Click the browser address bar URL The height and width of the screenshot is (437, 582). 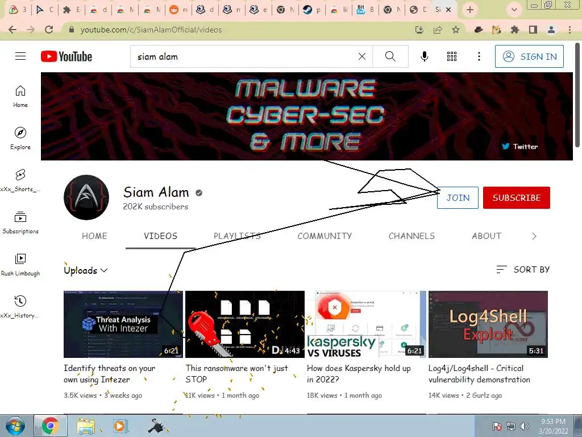pos(151,30)
